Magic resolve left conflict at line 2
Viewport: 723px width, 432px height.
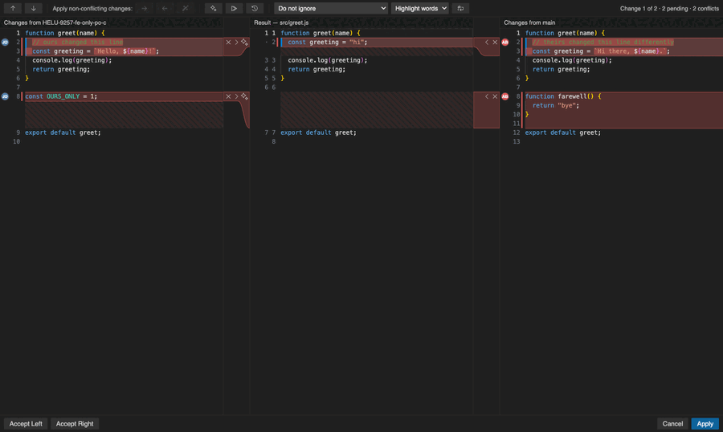click(244, 42)
